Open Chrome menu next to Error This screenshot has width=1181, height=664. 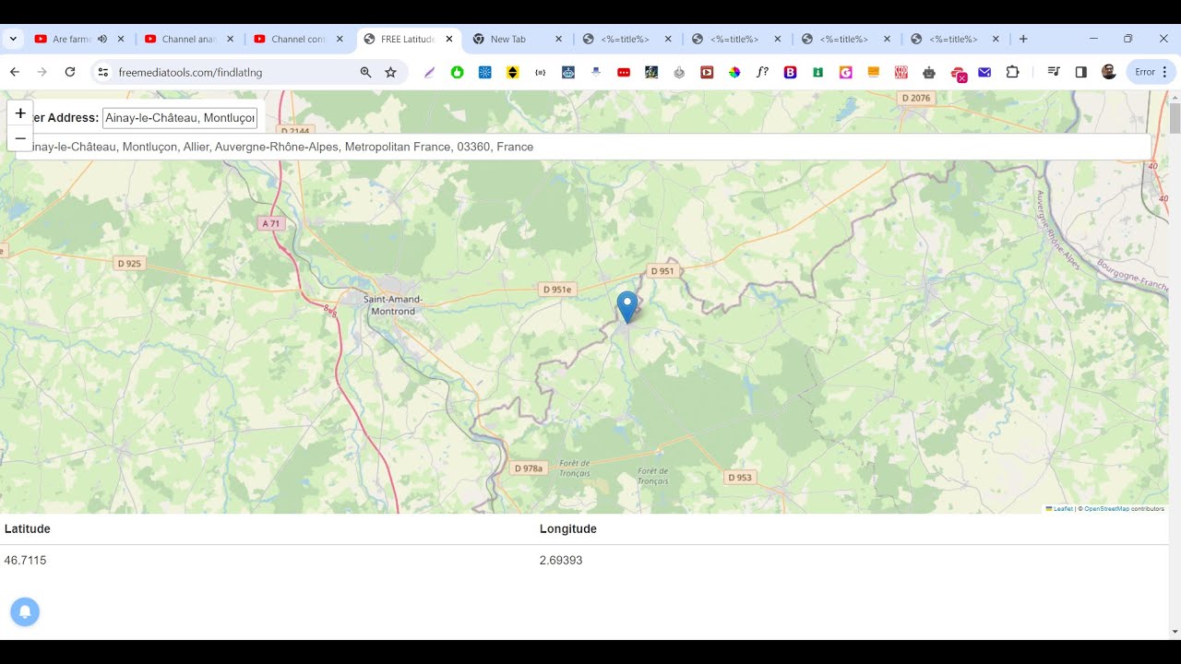click(1164, 72)
